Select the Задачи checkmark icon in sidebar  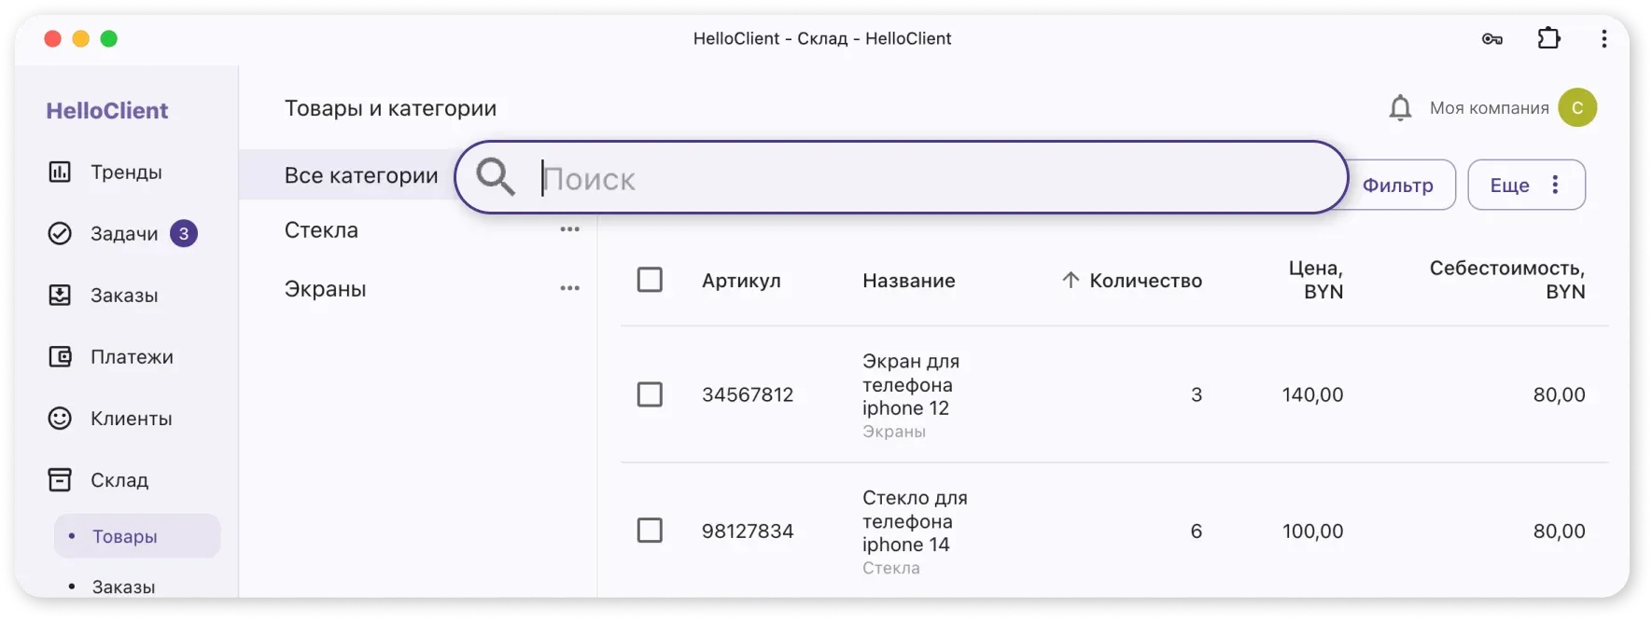click(59, 233)
